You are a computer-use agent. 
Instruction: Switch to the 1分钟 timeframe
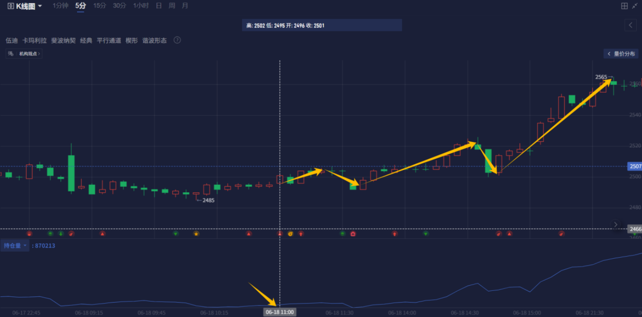pos(60,6)
